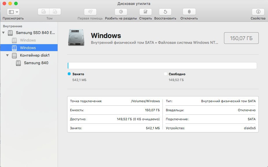
Task: Close the Дисковая утилита window
Action: pos(4,3)
